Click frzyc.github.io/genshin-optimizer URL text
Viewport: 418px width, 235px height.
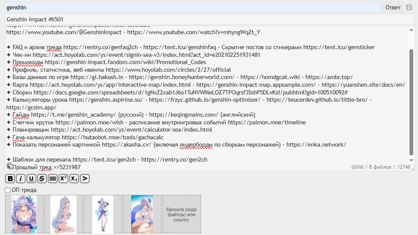click(x=205, y=100)
